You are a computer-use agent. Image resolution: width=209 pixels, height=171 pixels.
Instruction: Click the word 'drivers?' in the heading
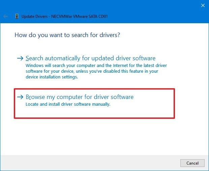coord(109,35)
